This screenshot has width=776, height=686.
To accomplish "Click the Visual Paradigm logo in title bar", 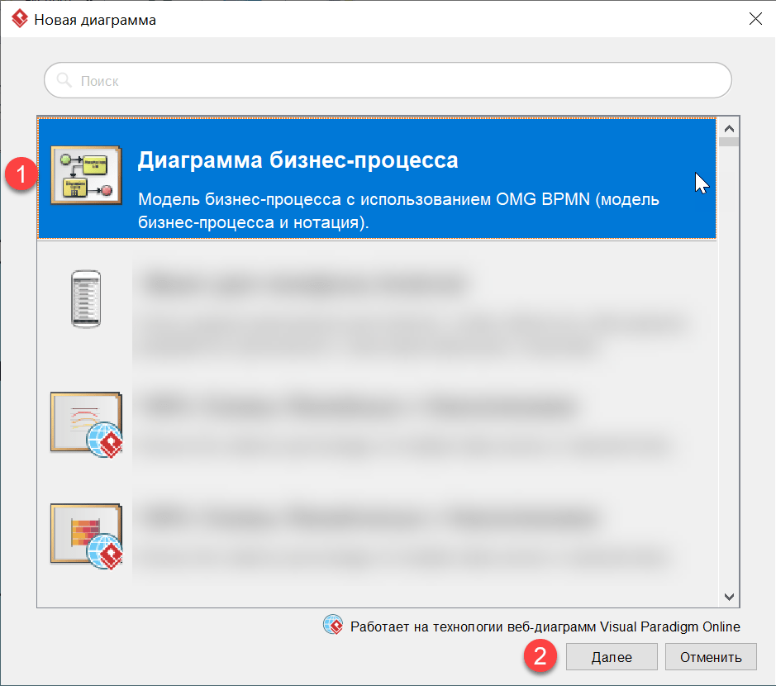I will click(x=19, y=20).
